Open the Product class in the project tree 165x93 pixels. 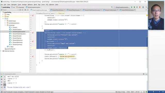click(x=15, y=27)
